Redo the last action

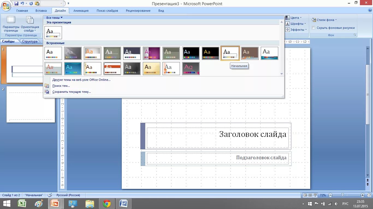[31, 4]
